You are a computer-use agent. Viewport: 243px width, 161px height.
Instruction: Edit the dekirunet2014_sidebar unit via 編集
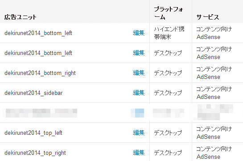pos(139,93)
